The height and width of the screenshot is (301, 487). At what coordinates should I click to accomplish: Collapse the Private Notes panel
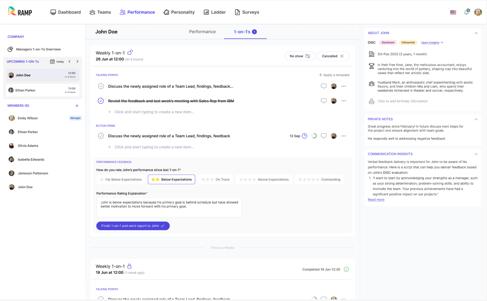pyautogui.click(x=476, y=119)
